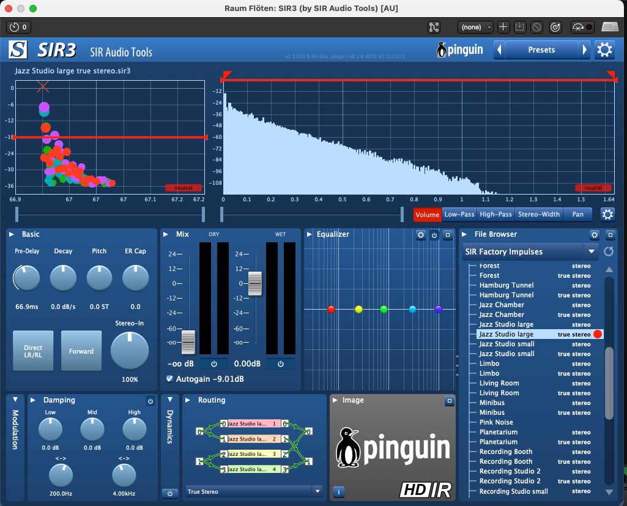
Task: Click the Wet level fader handle
Action: [255, 284]
